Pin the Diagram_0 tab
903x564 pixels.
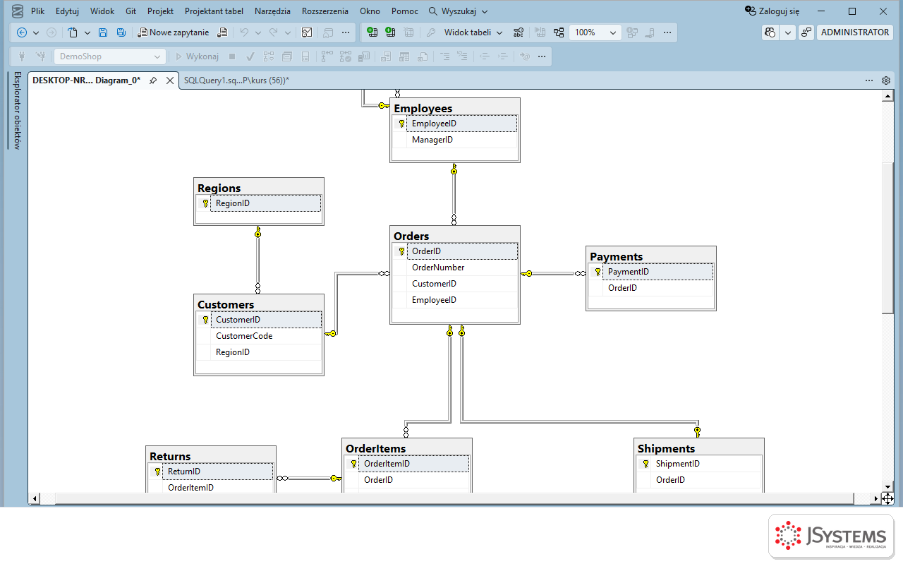[153, 80]
